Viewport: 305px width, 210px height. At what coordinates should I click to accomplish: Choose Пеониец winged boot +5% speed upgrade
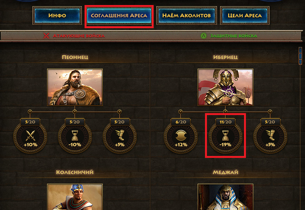click(x=120, y=137)
